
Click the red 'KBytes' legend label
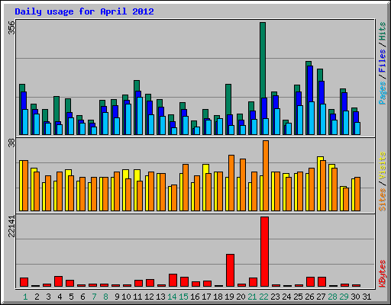click(x=382, y=274)
